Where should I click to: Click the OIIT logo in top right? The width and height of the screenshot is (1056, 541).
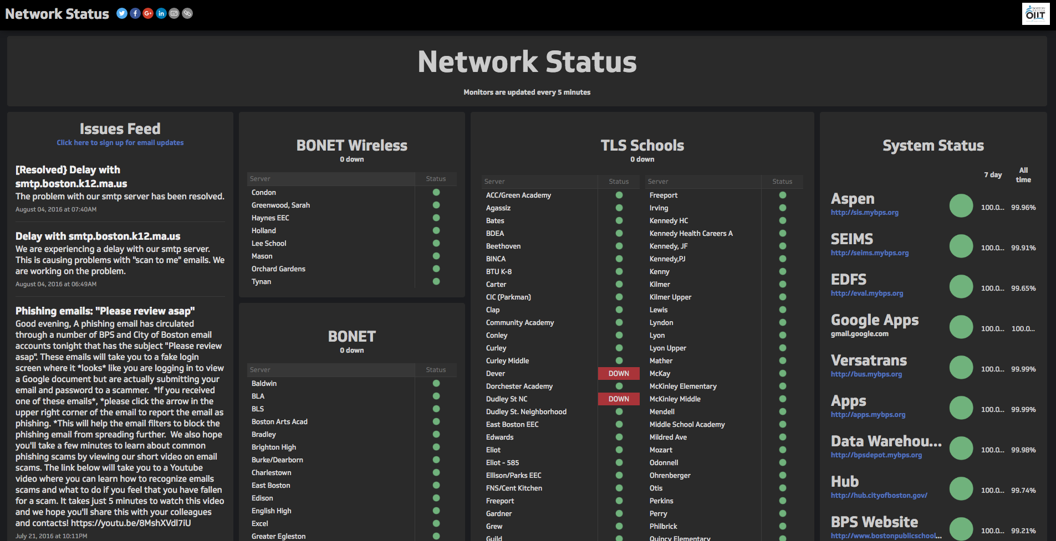[1035, 14]
